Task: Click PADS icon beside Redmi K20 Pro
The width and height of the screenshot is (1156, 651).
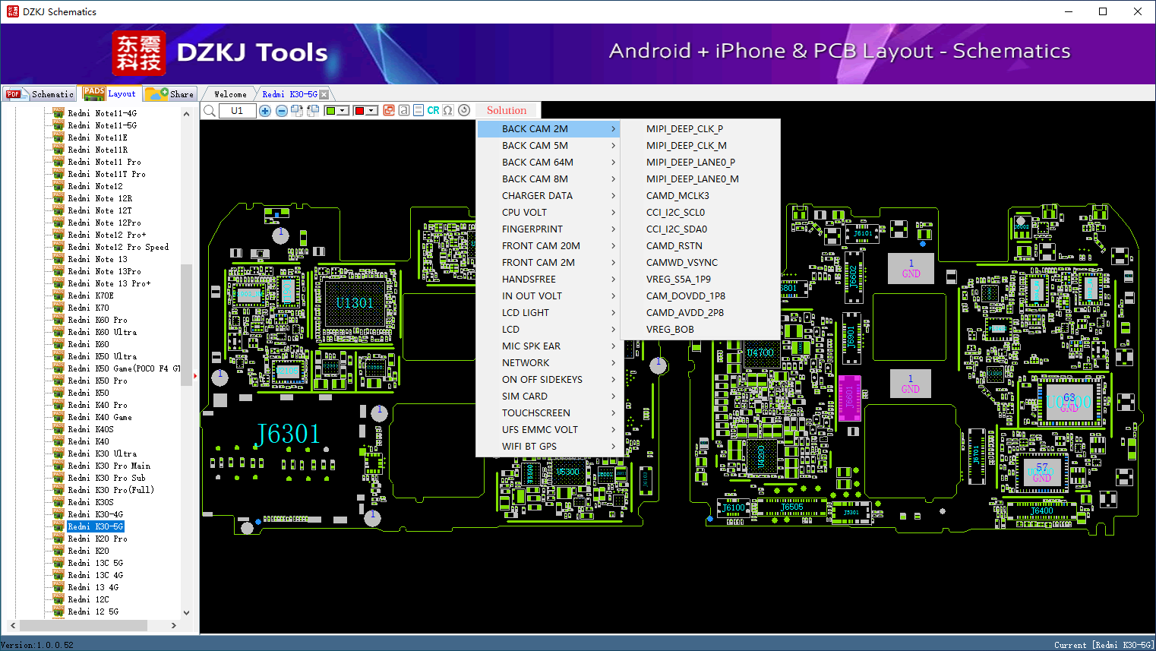Action: [x=58, y=539]
